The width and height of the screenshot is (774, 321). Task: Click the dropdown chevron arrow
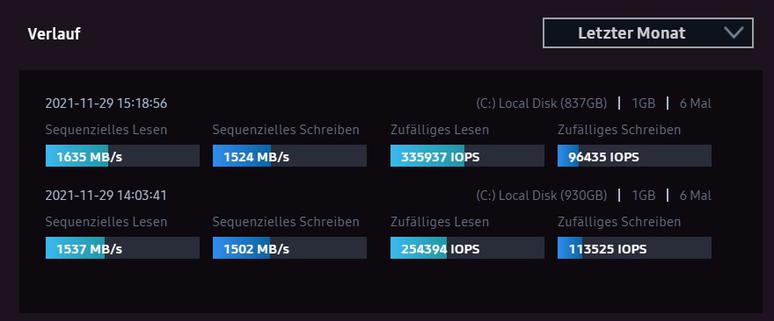734,33
